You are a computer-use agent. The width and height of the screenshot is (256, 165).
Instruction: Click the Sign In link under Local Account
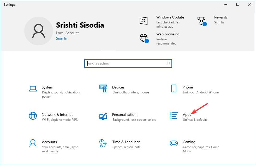click(x=62, y=39)
